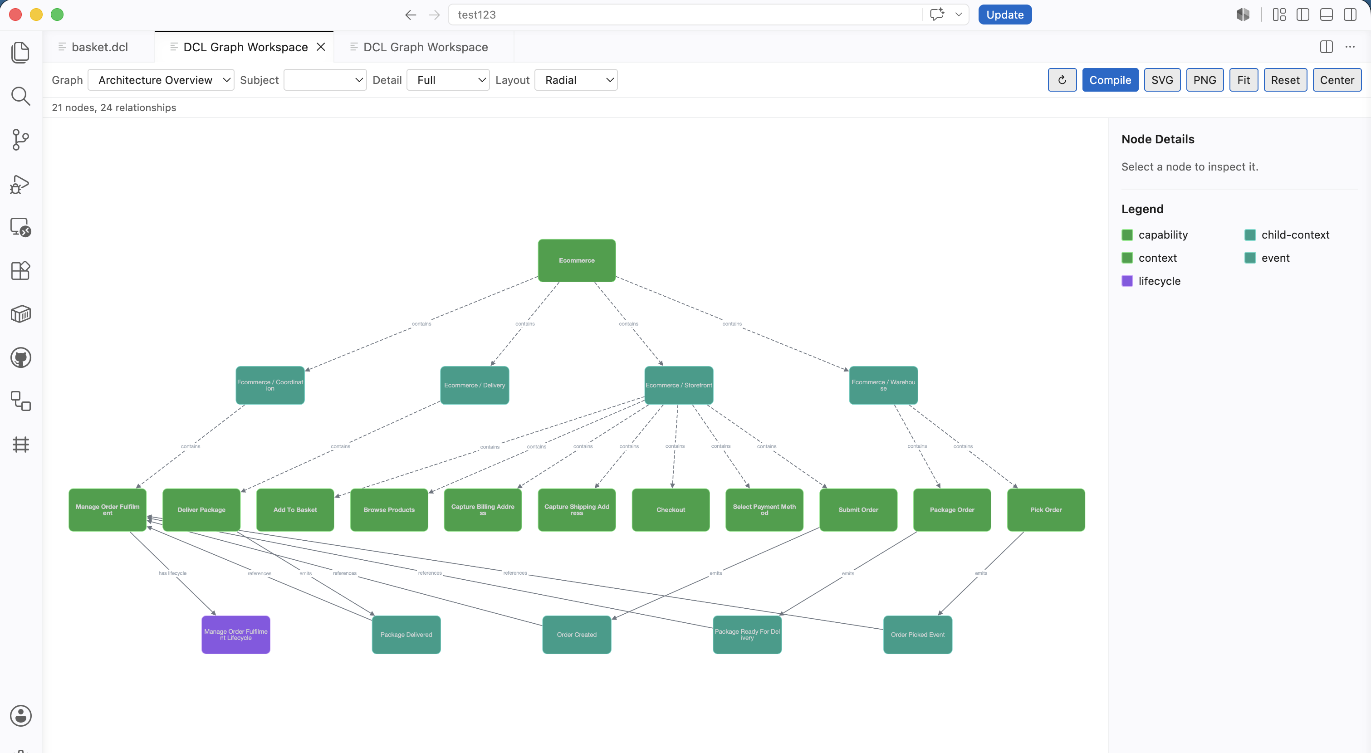Click the event legend swatch
This screenshot has width=1371, height=753.
(1250, 258)
